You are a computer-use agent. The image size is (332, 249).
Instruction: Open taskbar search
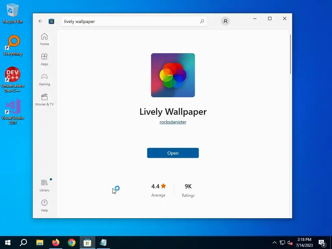[x=23, y=243]
